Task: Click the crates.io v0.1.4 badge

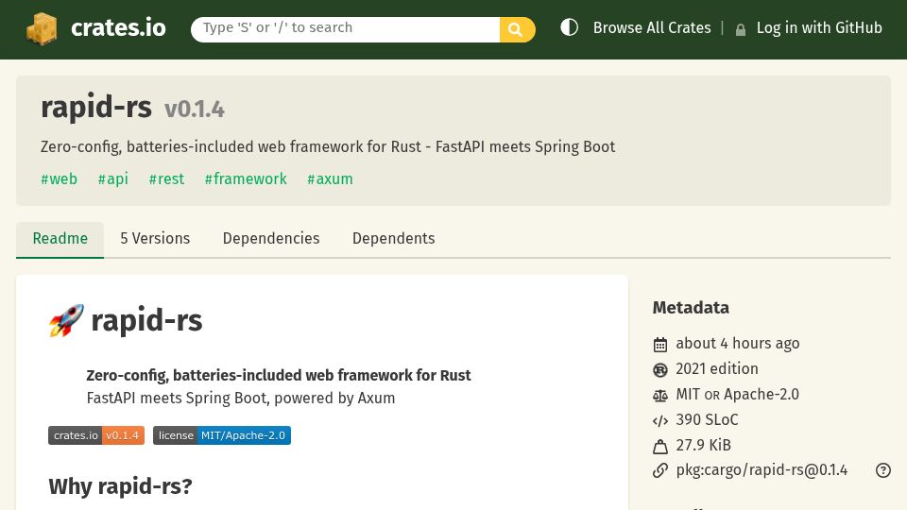Action: 96,435
